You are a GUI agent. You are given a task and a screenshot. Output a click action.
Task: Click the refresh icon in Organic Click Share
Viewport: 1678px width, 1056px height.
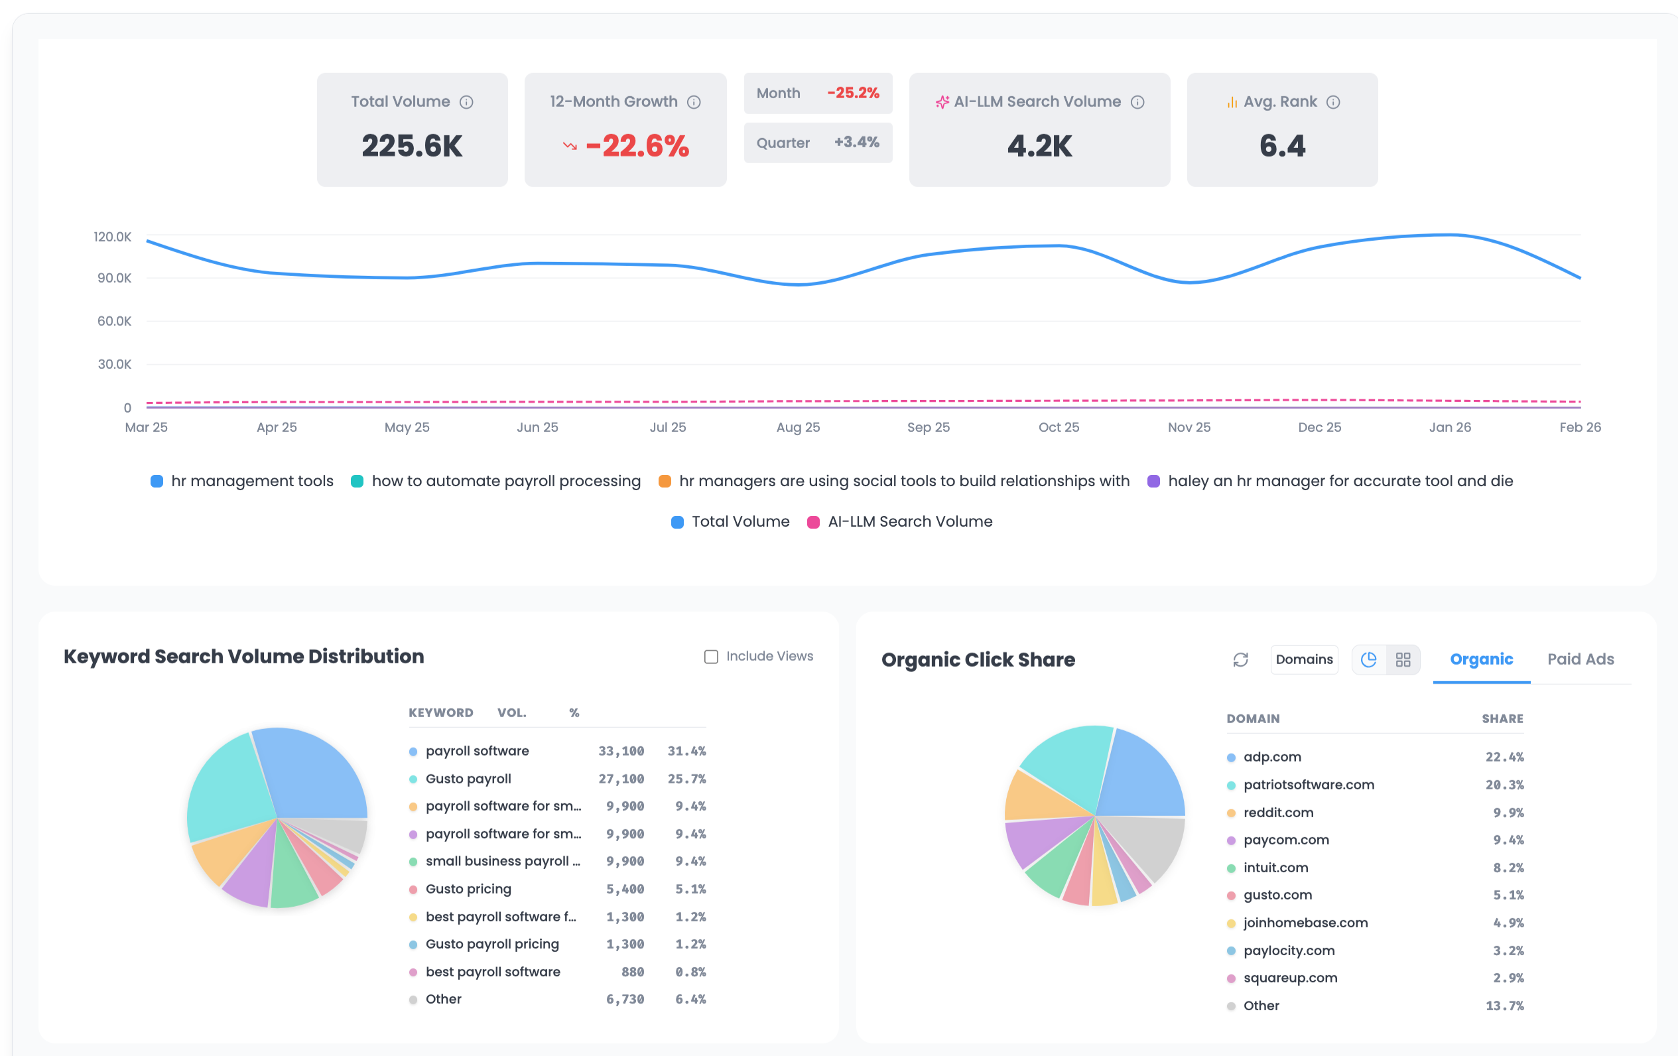click(x=1240, y=659)
